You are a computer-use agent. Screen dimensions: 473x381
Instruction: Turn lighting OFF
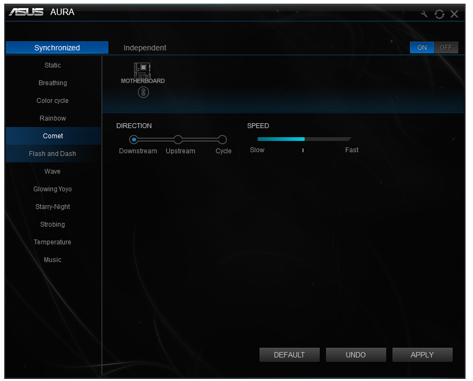(x=446, y=47)
